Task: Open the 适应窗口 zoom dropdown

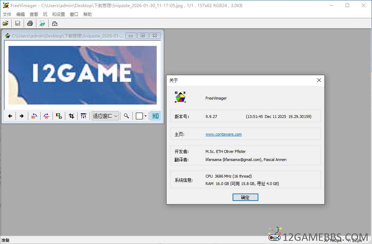Action: 105,116
